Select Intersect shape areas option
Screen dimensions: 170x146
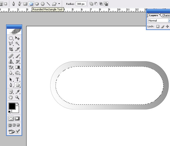tap(101, 4)
